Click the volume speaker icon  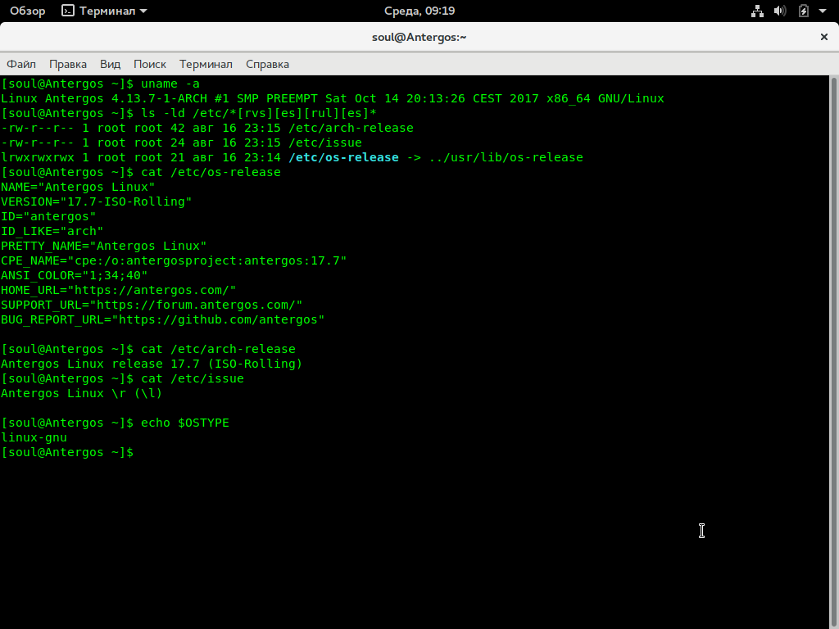pyautogui.click(x=780, y=11)
